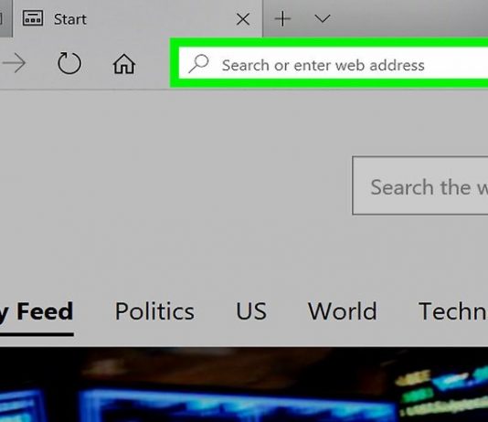Screen dimensions: 488x422
Task: Select the Technology news category
Action: tap(453, 311)
